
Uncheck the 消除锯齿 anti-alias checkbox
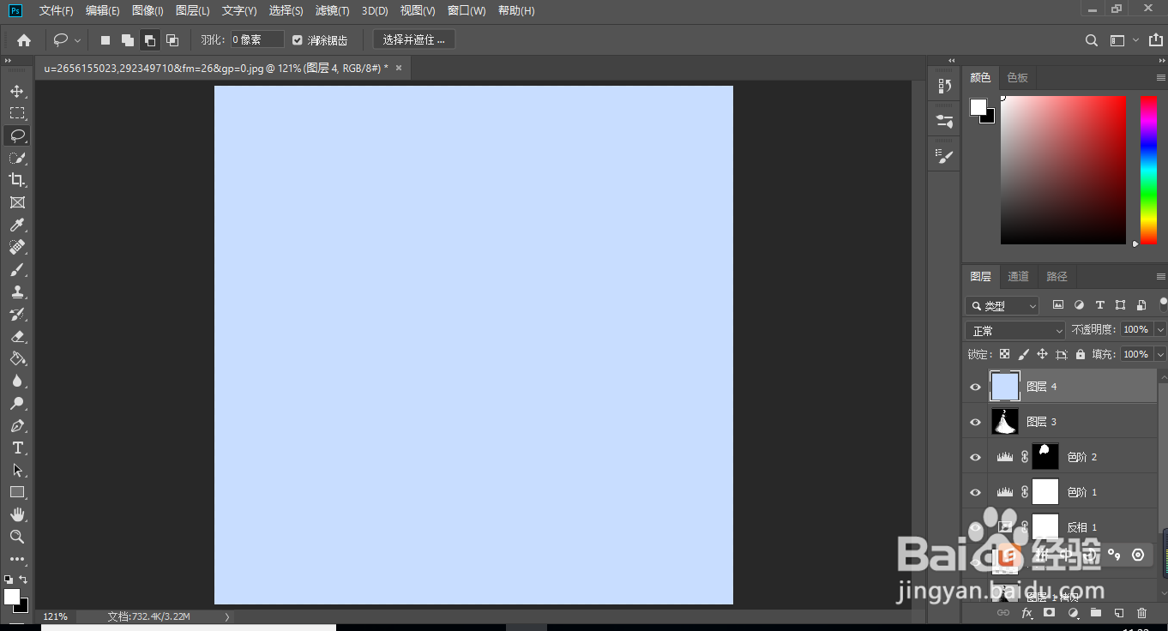(x=297, y=39)
